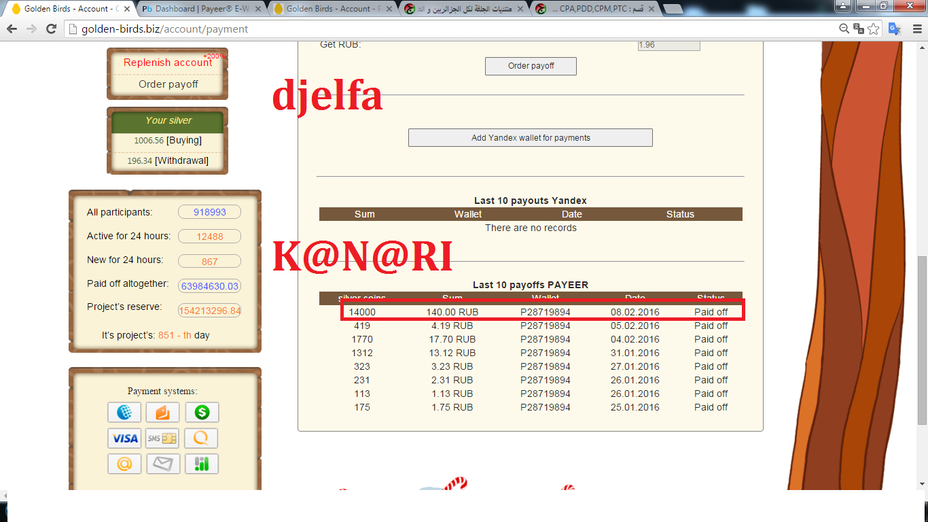Open Replenish account in the sidebar

pos(168,63)
